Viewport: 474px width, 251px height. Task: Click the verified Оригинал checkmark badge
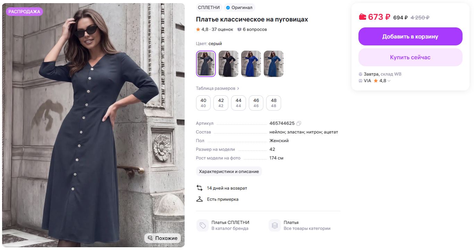tap(228, 8)
